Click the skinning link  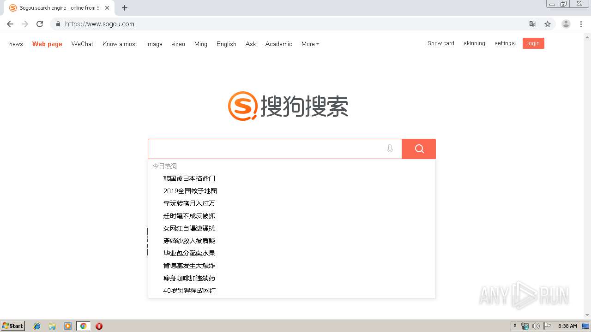point(474,43)
